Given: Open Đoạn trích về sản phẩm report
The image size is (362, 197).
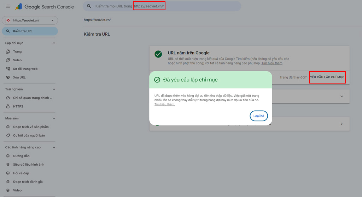Looking at the screenshot, I should click(31, 127).
